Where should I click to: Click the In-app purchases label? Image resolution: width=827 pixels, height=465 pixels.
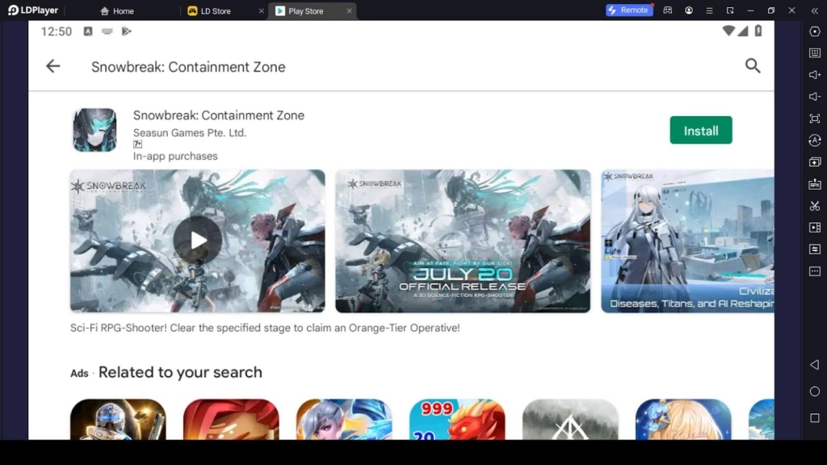tap(175, 156)
